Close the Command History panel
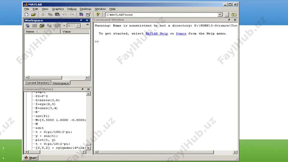 click(88, 89)
